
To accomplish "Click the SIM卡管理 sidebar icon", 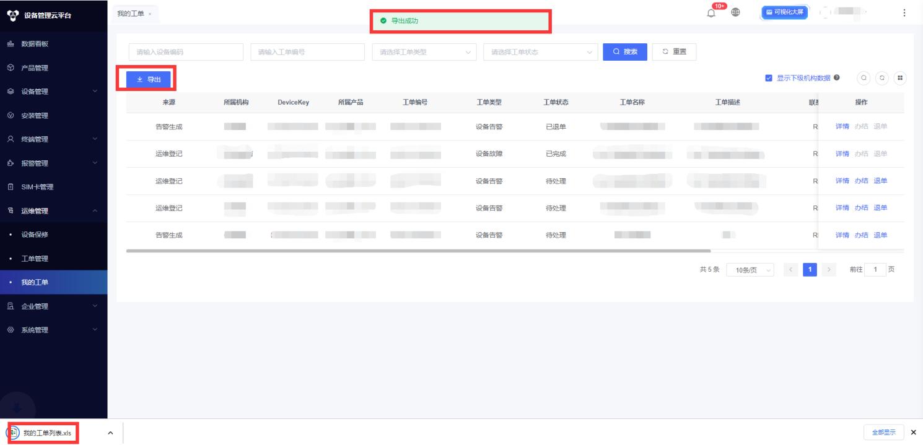I will point(11,187).
